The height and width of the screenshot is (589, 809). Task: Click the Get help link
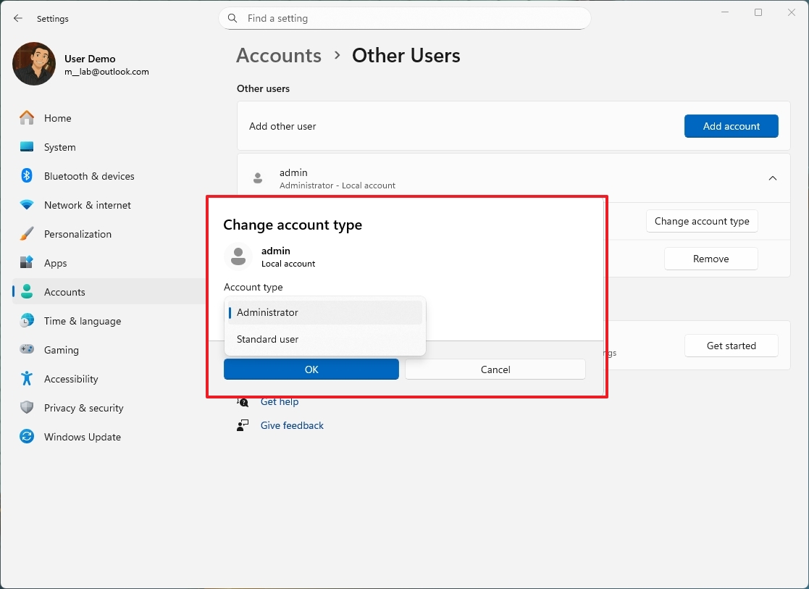click(280, 401)
